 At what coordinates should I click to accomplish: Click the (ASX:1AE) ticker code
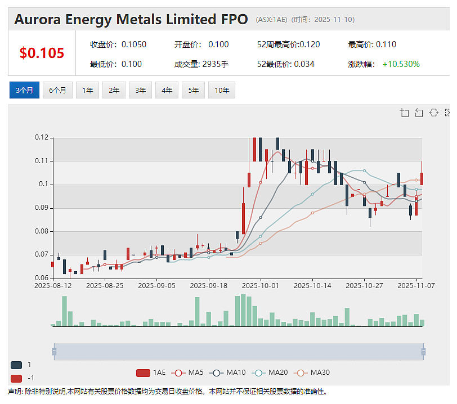coord(271,20)
